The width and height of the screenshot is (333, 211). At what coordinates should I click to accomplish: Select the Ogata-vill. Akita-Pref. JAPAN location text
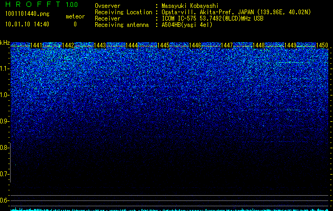236,12
